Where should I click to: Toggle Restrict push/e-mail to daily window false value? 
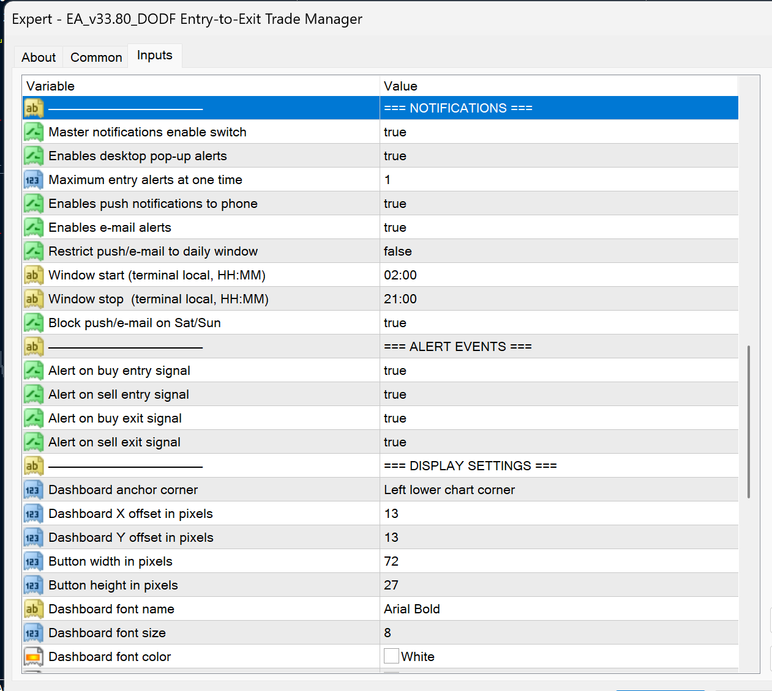pos(559,251)
